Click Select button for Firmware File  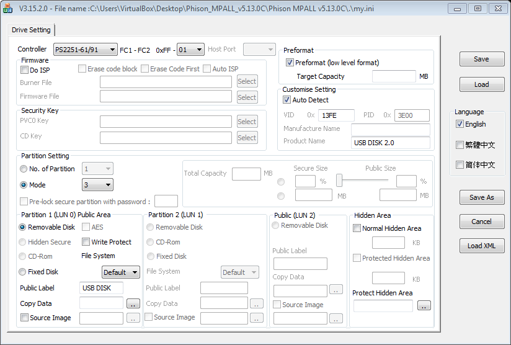point(247,97)
